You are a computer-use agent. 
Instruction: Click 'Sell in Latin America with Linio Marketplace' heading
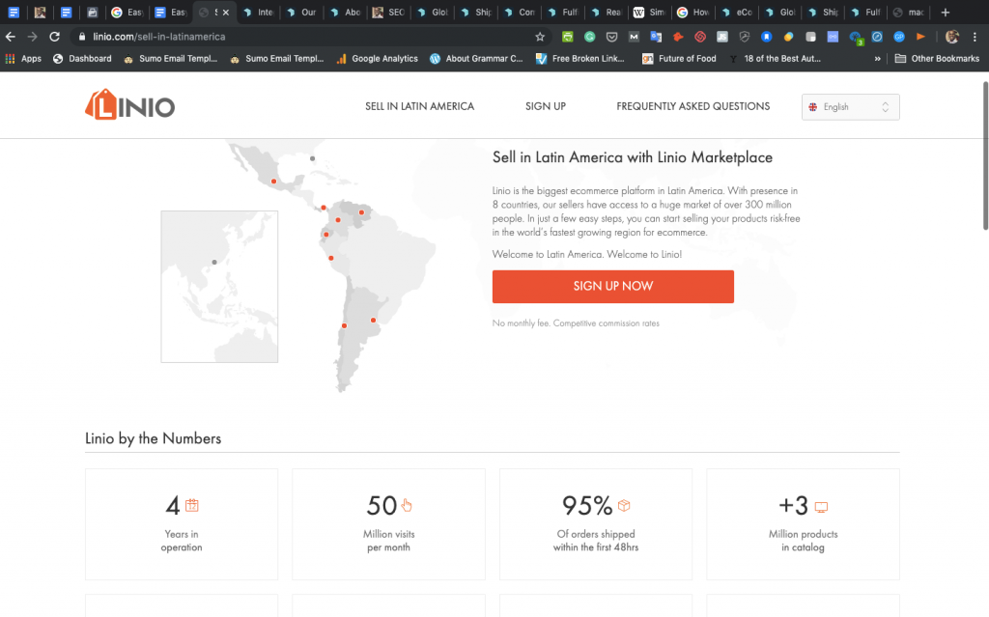tap(633, 157)
